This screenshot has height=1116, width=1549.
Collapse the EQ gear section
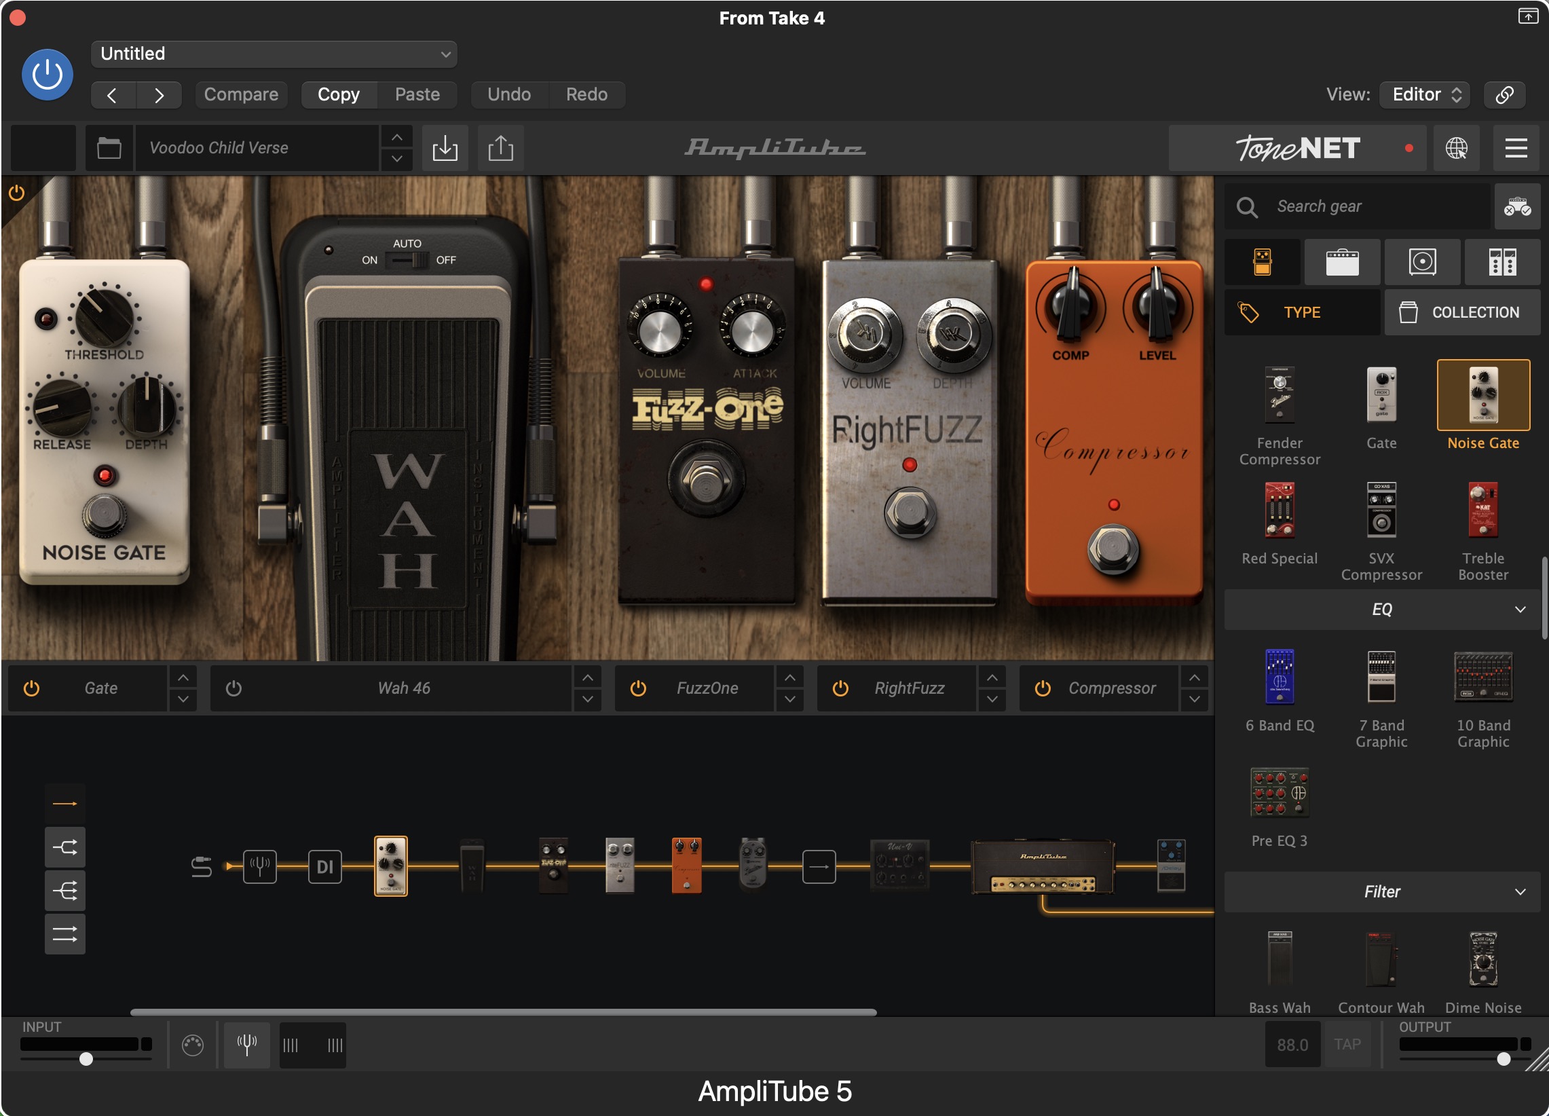tap(1381, 609)
